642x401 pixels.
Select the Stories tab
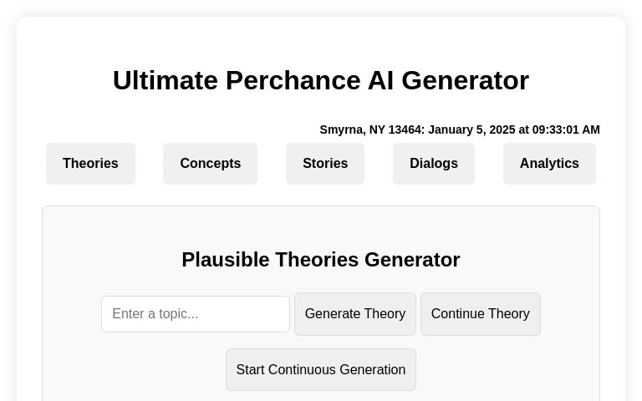pyautogui.click(x=325, y=164)
